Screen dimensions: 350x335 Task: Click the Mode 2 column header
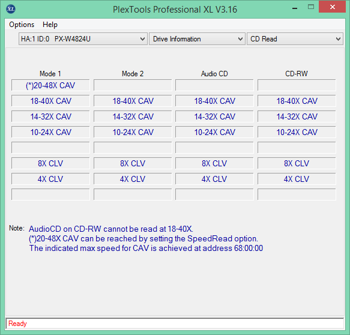[x=133, y=74]
